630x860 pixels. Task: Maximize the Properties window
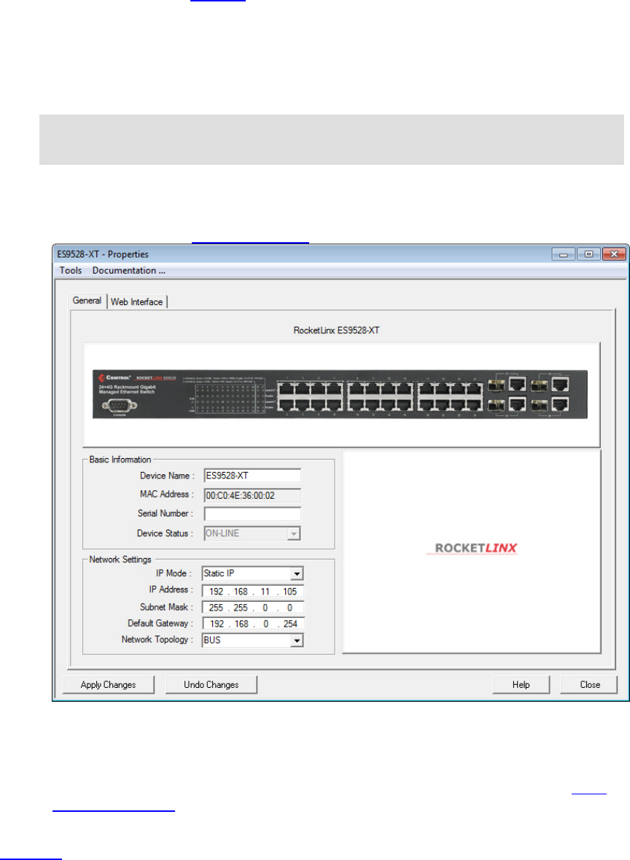pyautogui.click(x=589, y=254)
